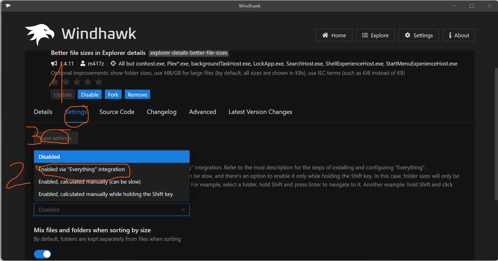498x261 pixels.
Task: Open the Source Code tab
Action: (x=117, y=112)
